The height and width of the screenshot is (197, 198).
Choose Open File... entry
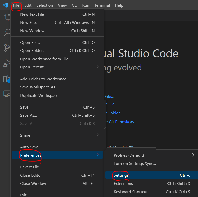(57, 43)
